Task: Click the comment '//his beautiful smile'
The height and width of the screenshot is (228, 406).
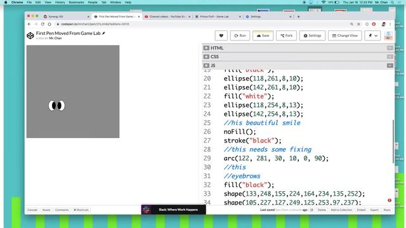Action: [262, 123]
